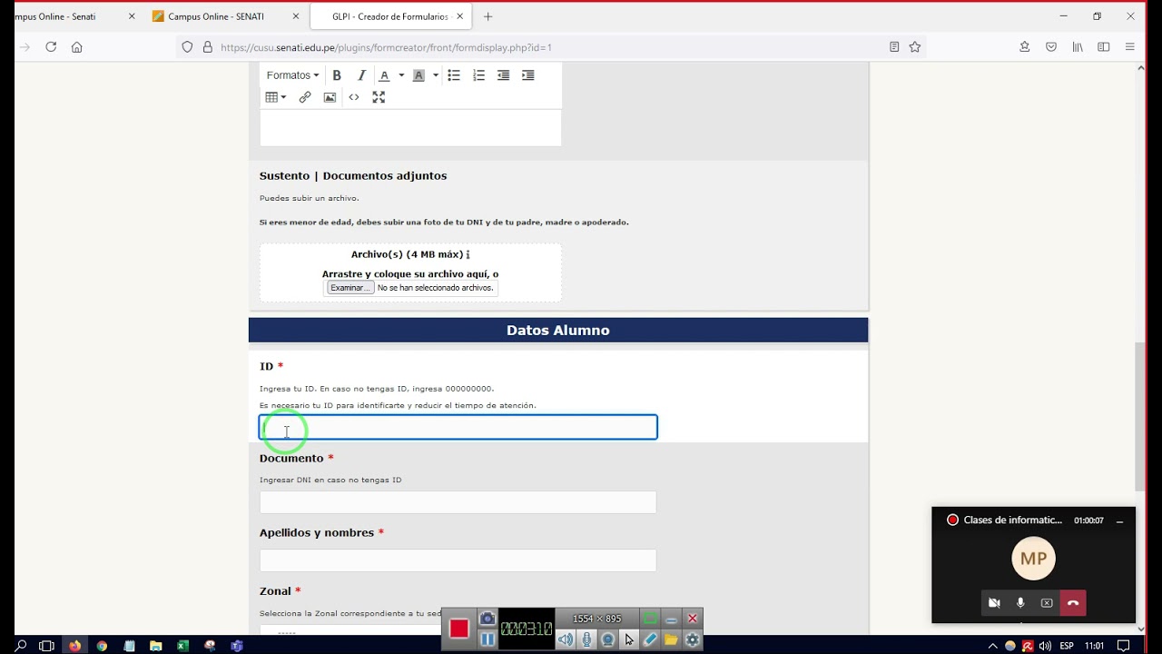Pause the screen recording
Image resolution: width=1162 pixels, height=654 pixels.
point(487,639)
